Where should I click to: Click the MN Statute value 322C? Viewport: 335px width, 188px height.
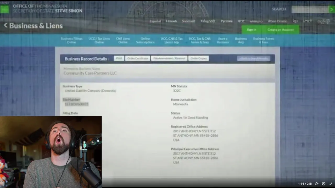177,91
